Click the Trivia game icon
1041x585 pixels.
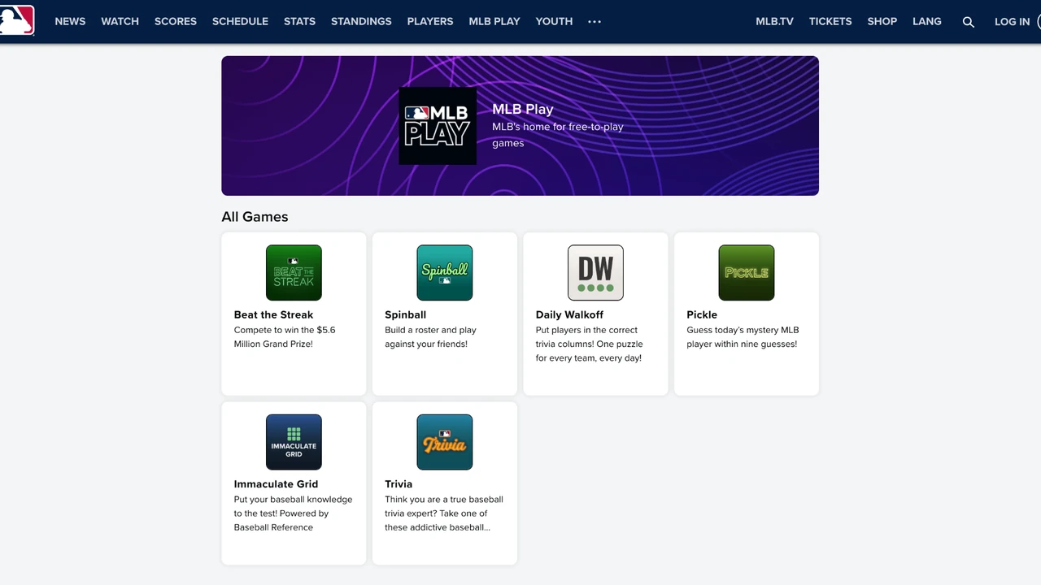pos(445,442)
